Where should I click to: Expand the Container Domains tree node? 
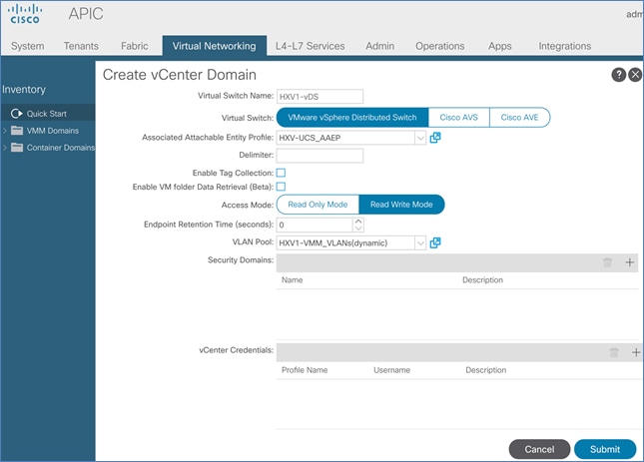[x=5, y=148]
